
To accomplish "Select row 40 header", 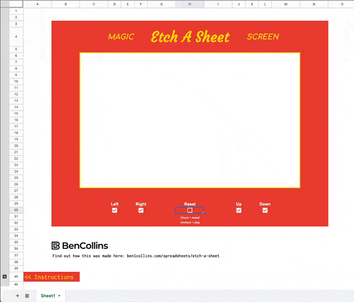I will click(16, 276).
